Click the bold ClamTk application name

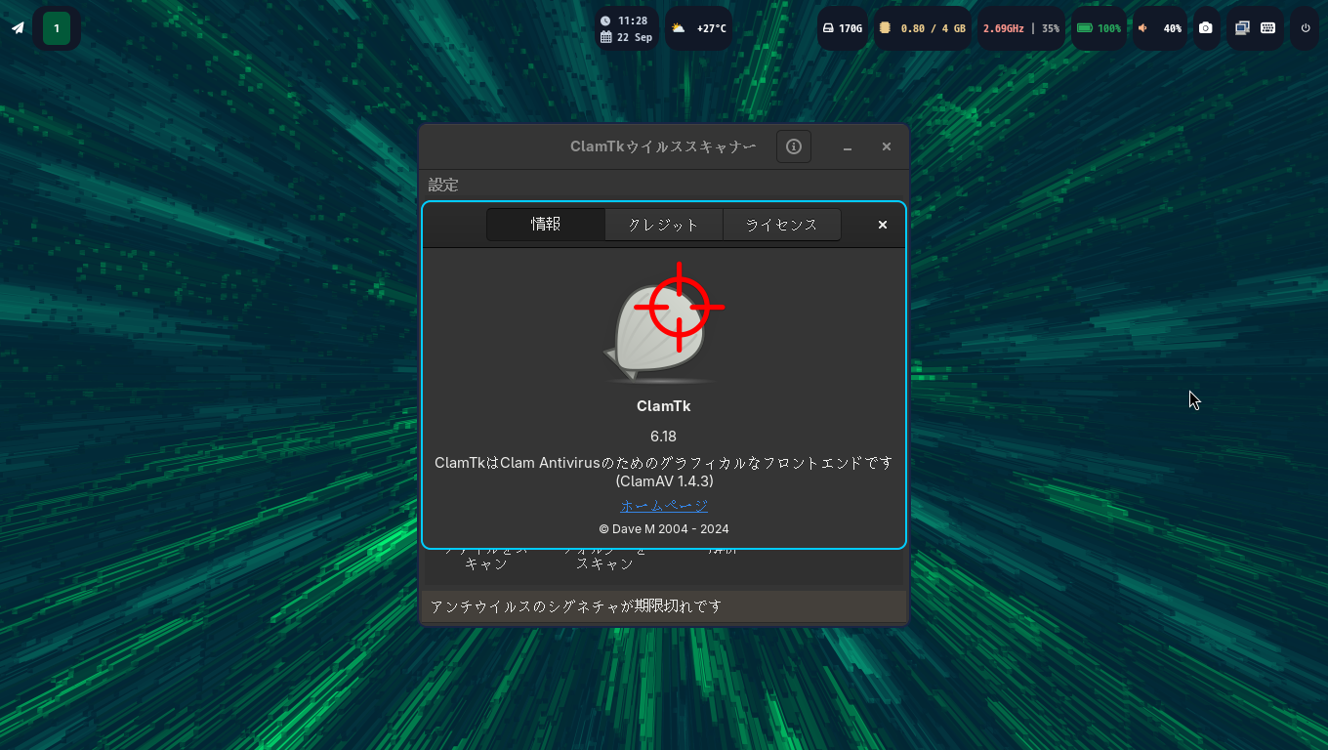(x=664, y=406)
